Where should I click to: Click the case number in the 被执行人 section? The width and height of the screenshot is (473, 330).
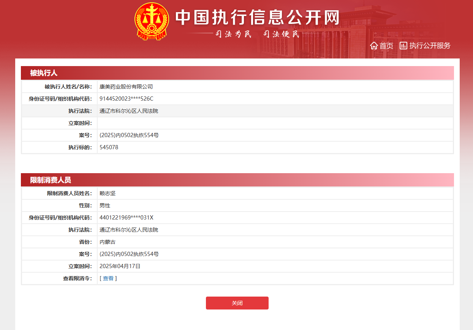(129, 135)
